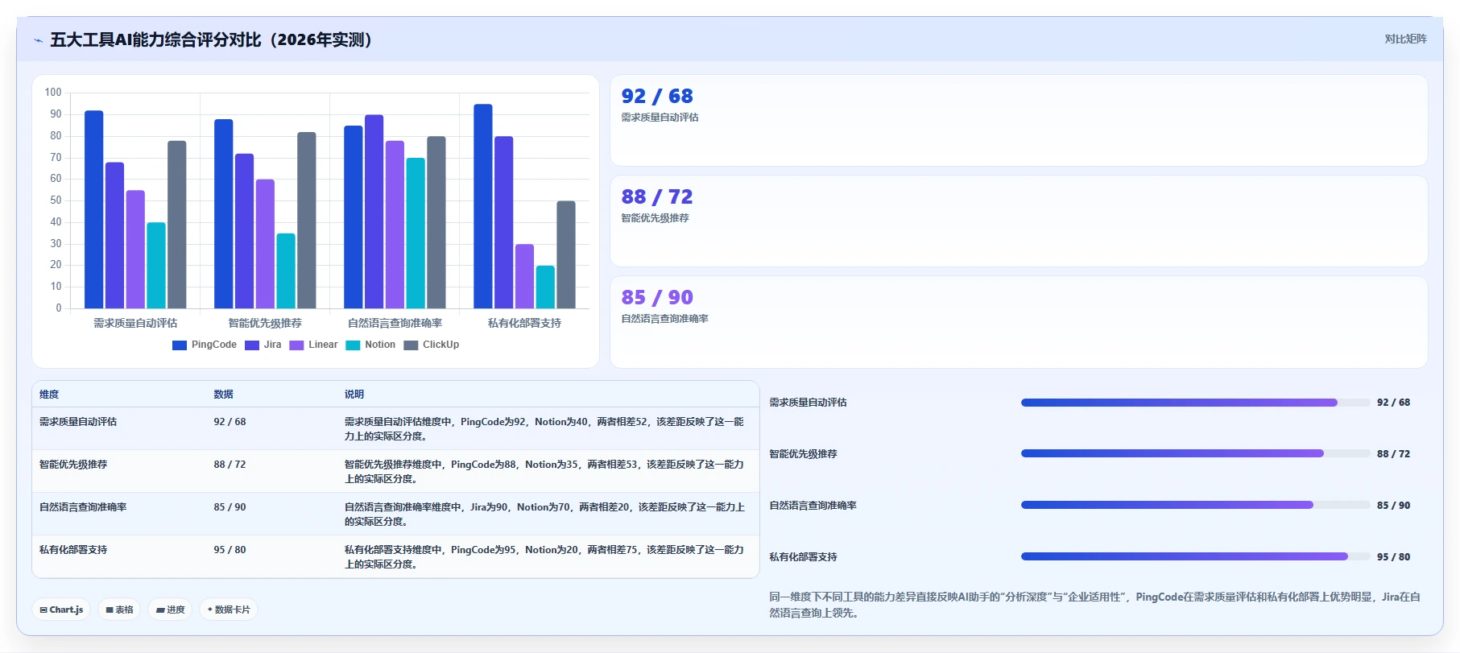This screenshot has width=1460, height=653.
Task: Click the 92 / 68 value beside the progress bar
Action: 1393,403
